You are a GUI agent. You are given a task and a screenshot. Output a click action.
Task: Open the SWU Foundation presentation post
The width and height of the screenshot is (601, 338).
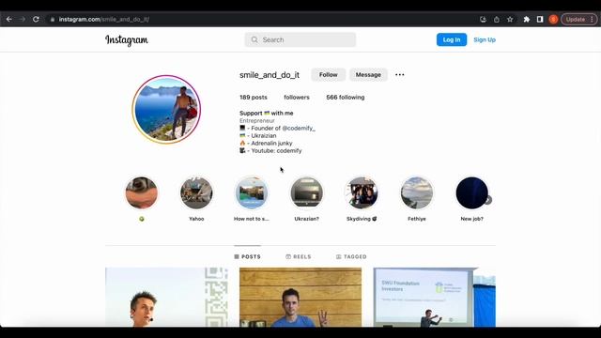click(434, 297)
